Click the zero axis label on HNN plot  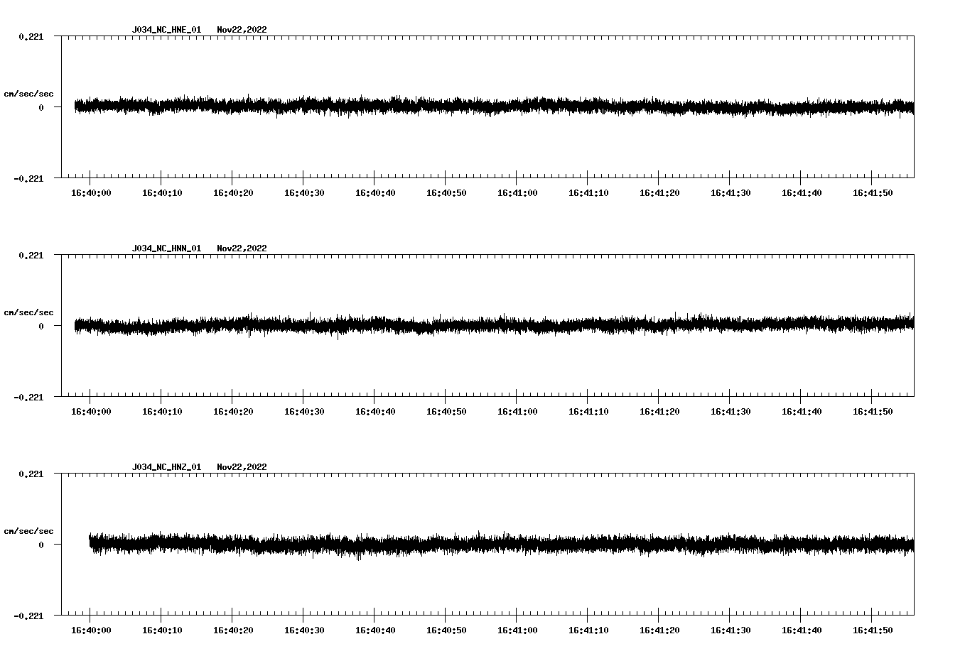pos(41,326)
